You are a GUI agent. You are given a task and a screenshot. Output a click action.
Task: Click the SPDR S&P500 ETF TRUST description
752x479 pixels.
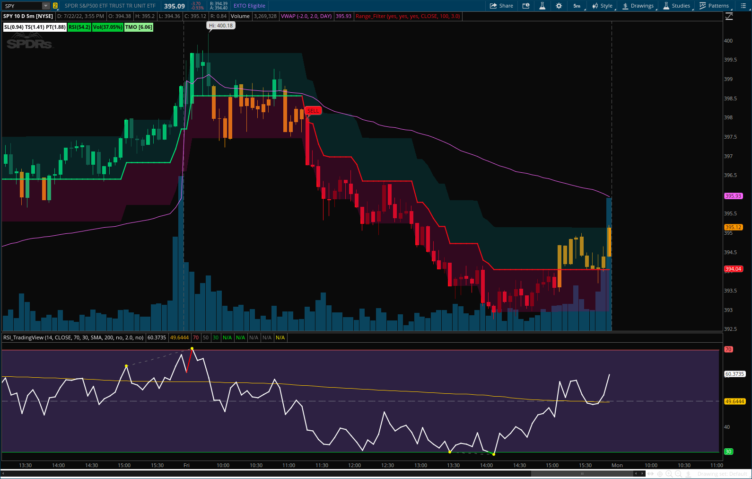[110, 6]
